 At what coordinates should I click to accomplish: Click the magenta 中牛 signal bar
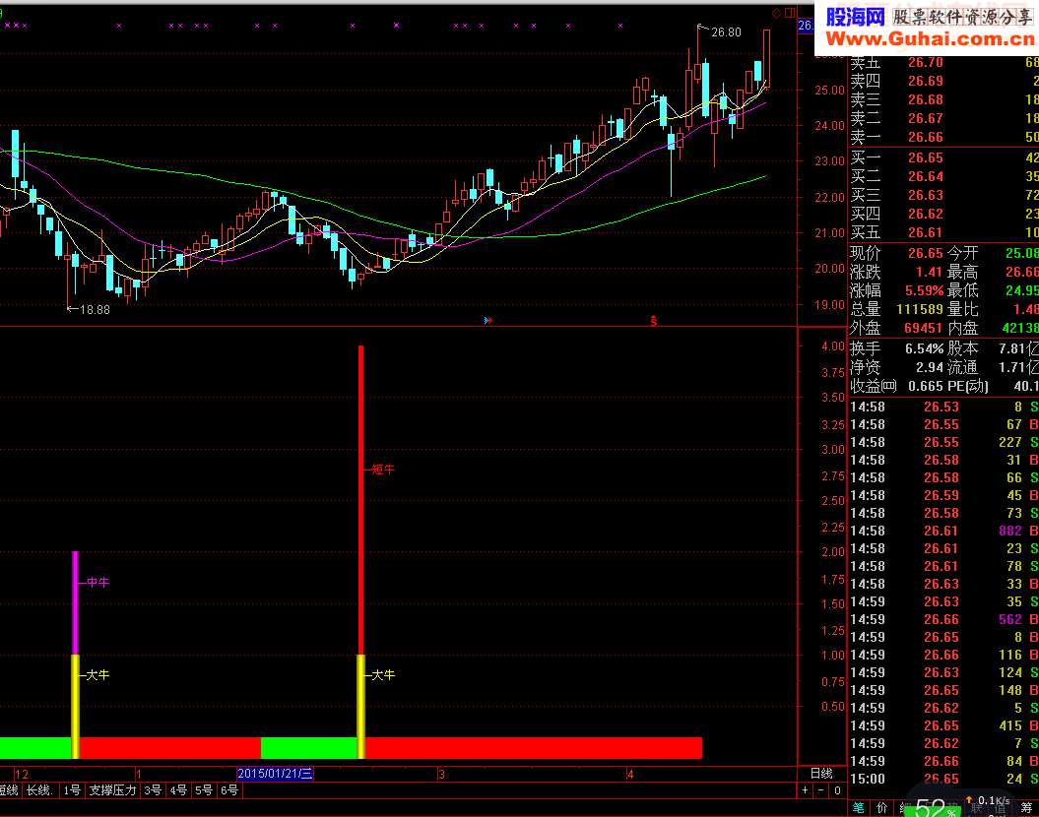coord(76,602)
